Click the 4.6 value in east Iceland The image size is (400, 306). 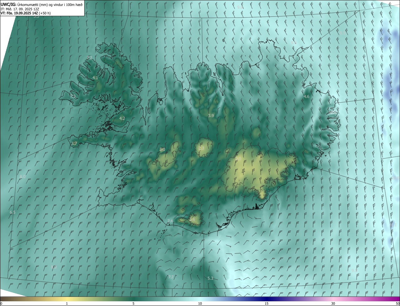point(307,96)
